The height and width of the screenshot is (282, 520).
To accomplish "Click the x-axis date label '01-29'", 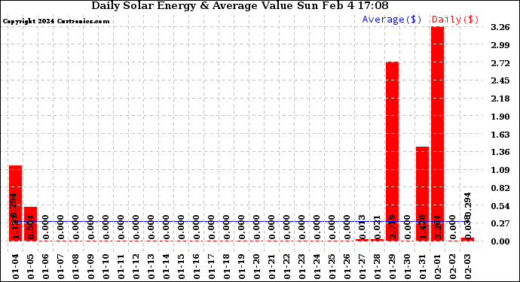I will pyautogui.click(x=393, y=267).
